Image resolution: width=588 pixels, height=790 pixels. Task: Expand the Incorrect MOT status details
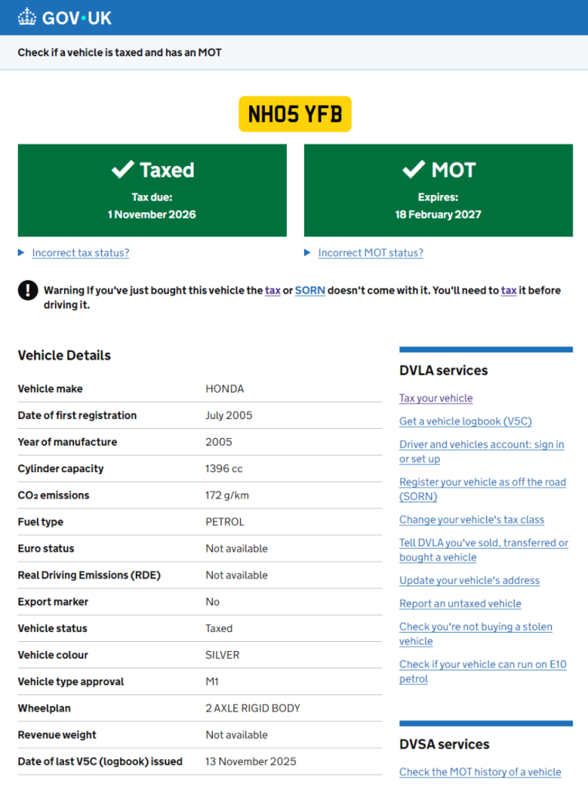(x=370, y=253)
